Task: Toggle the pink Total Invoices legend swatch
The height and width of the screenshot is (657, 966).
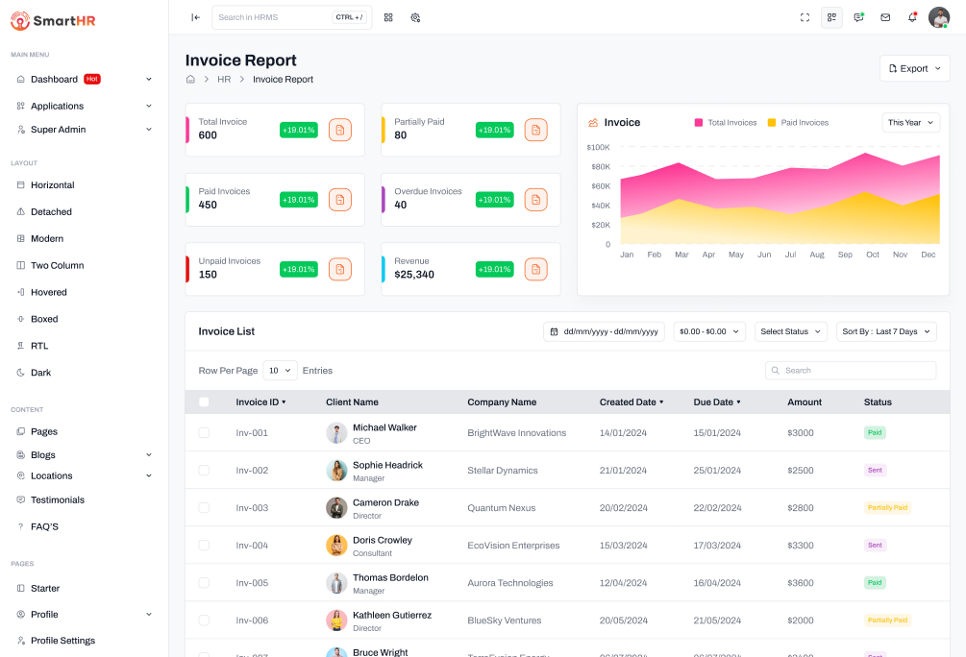Action: tap(699, 123)
